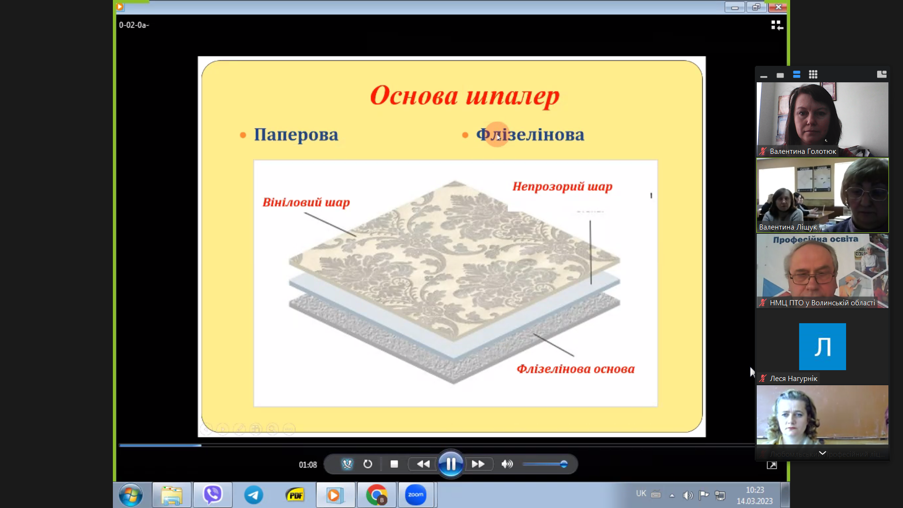Screen dimensions: 903x508
Task: Open the Zoom taskbar button
Action: pyautogui.click(x=416, y=495)
